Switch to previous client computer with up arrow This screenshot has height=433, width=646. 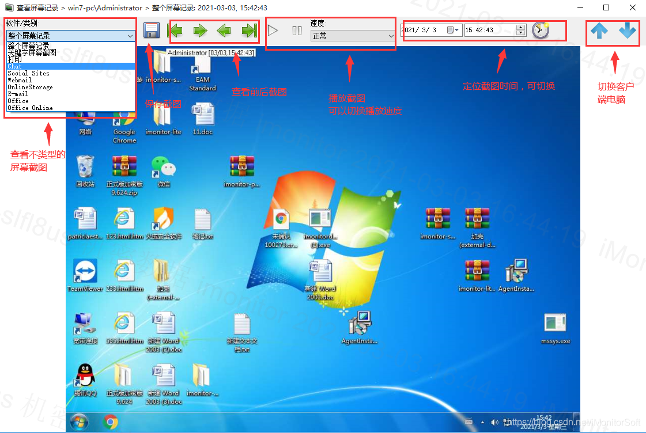pos(599,31)
